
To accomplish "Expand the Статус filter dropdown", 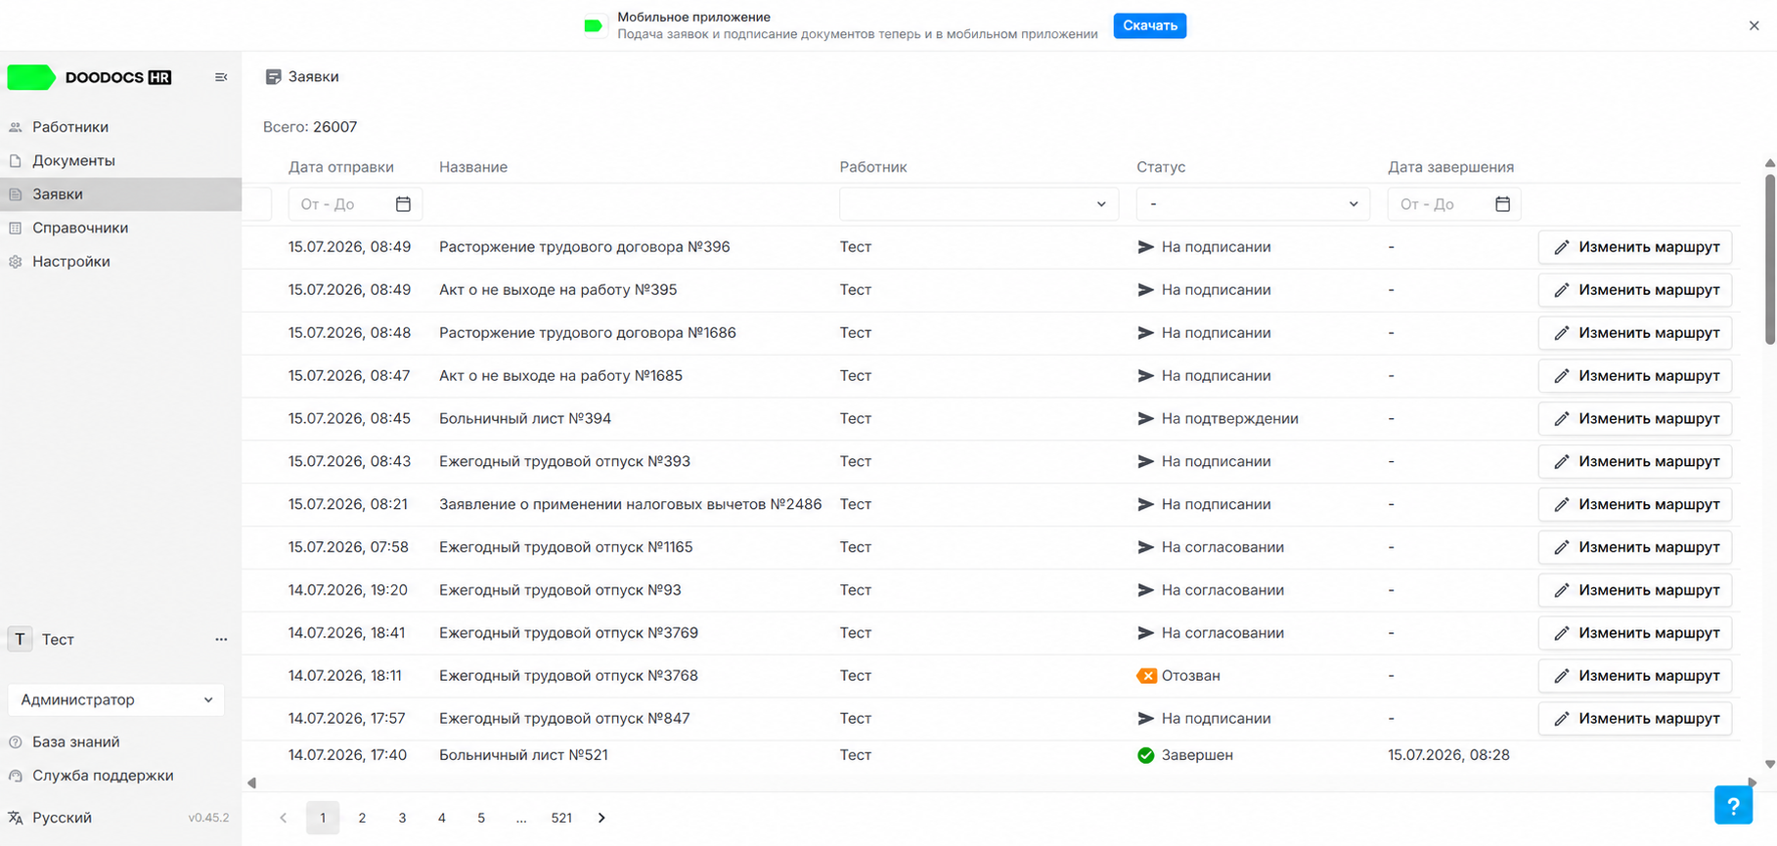I will (x=1253, y=204).
